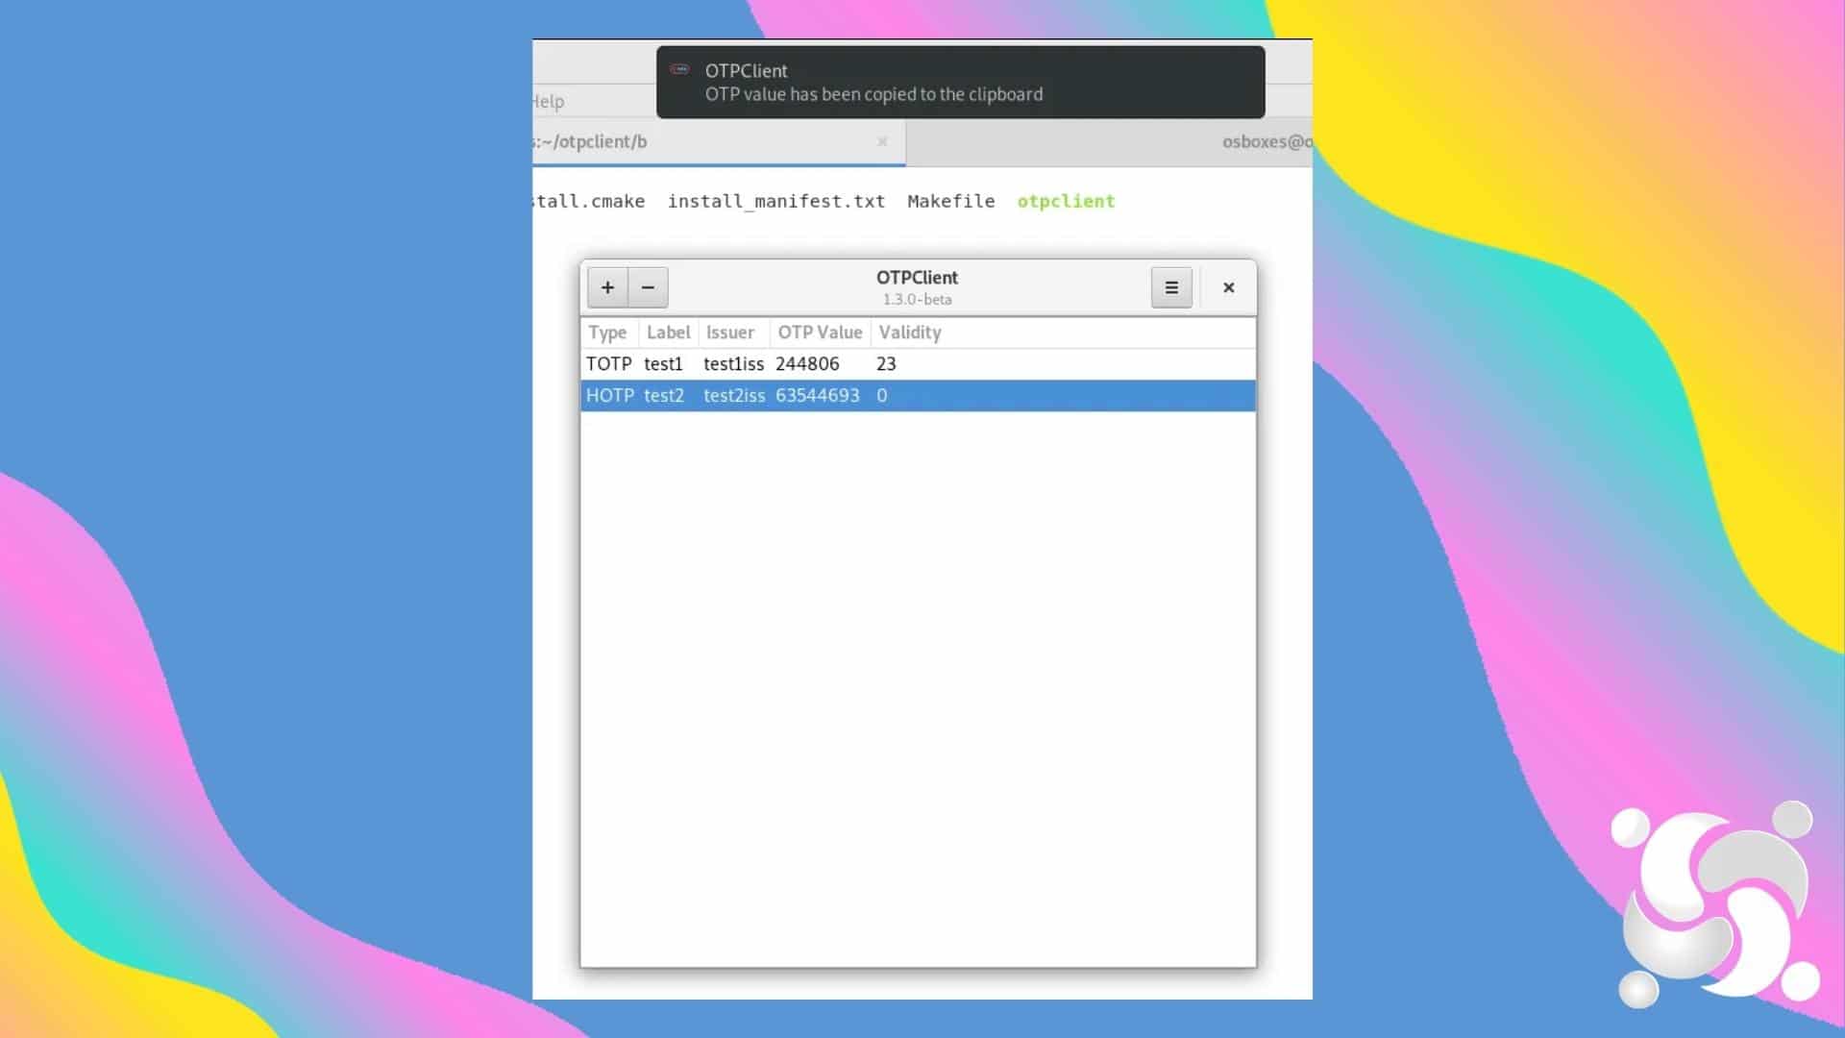
Task: Close the OTPClient window
Action: coord(1228,287)
